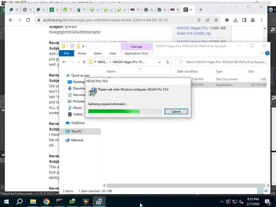Click the Explorer search box
Screen dimensions: 276x207
(x=221, y=62)
